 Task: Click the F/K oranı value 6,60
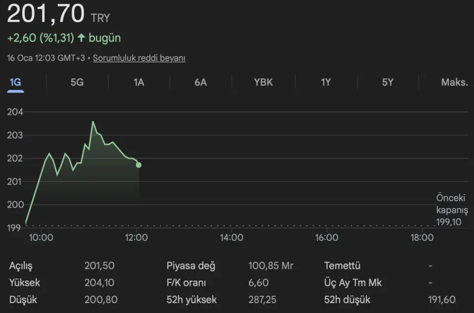258,283
